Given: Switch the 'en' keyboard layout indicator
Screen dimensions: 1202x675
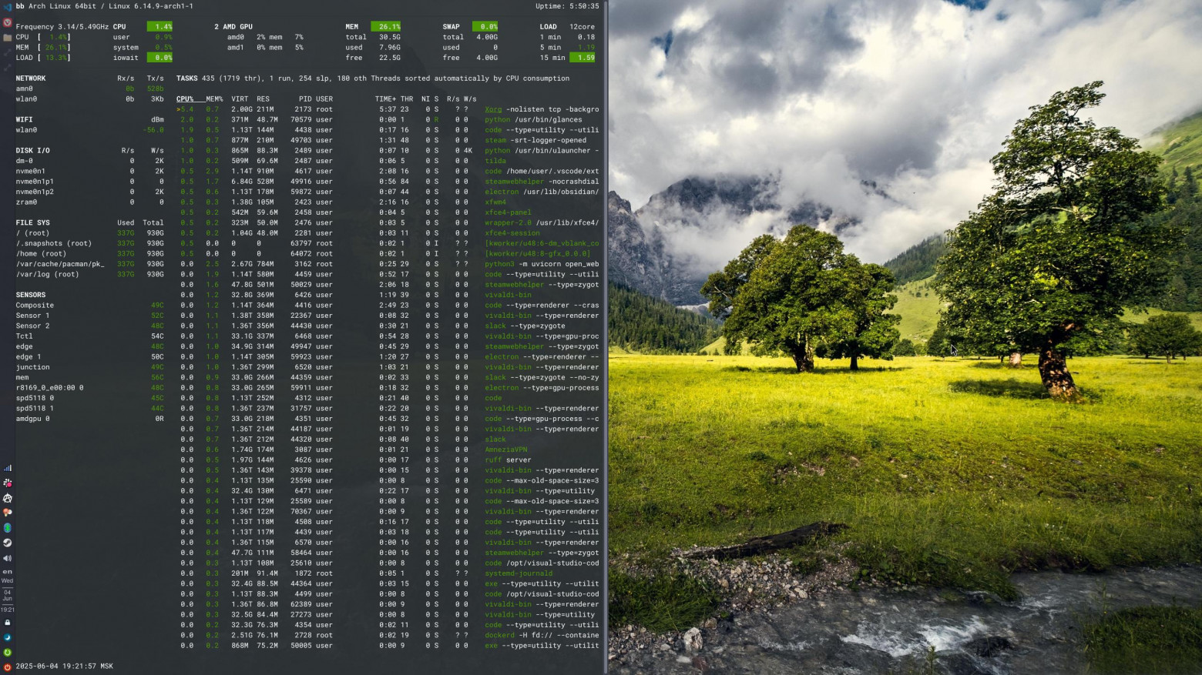Looking at the screenshot, I should click(8, 572).
